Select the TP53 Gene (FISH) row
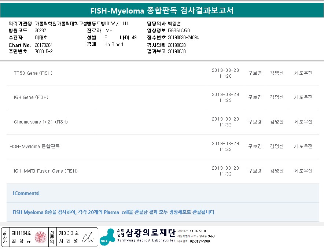Viewport: 324px width, 251px height. point(33,73)
